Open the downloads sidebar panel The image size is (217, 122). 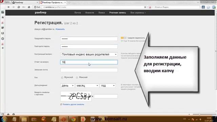pyautogui.click(x=3, y=33)
